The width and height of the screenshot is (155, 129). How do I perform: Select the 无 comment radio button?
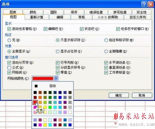coord(9,40)
